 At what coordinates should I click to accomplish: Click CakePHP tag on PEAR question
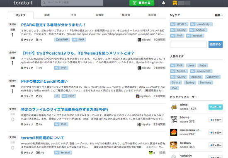pos(62,40)
